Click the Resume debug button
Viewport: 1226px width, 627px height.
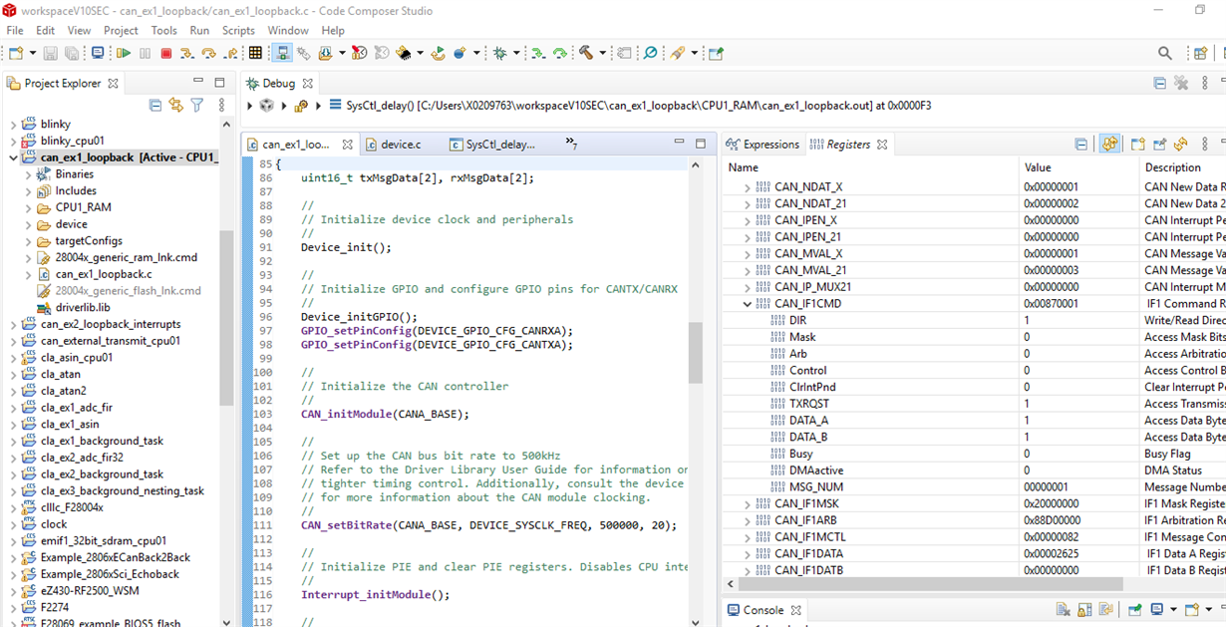tap(124, 53)
